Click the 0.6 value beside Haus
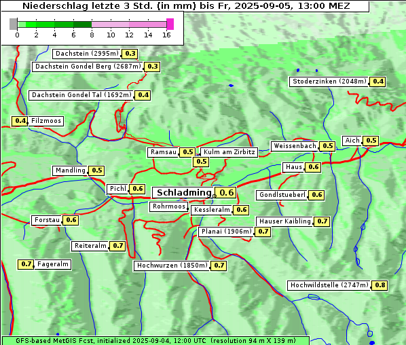406x345 pixels. click(x=313, y=167)
